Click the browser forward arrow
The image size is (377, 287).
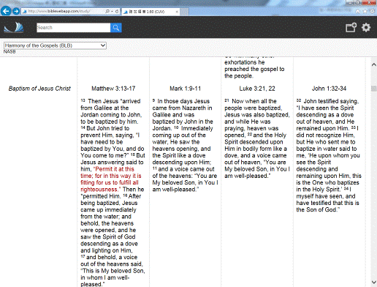pos(16,11)
